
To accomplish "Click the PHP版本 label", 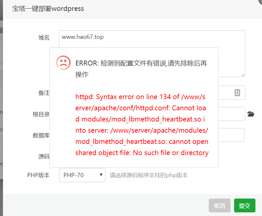I will tap(38, 175).
